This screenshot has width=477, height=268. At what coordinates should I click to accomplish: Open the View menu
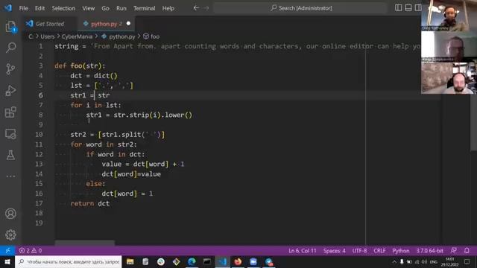point(88,8)
